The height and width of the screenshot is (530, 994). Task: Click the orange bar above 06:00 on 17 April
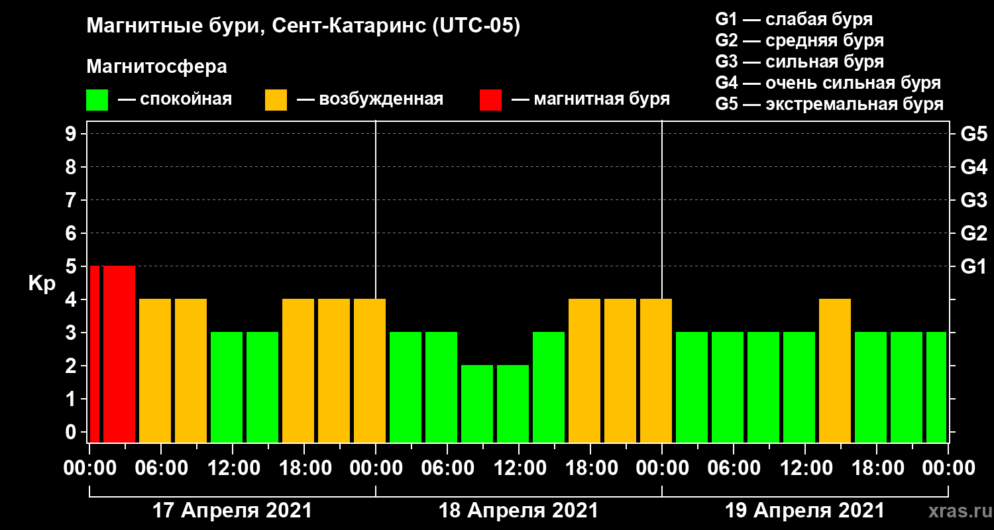tap(155, 370)
